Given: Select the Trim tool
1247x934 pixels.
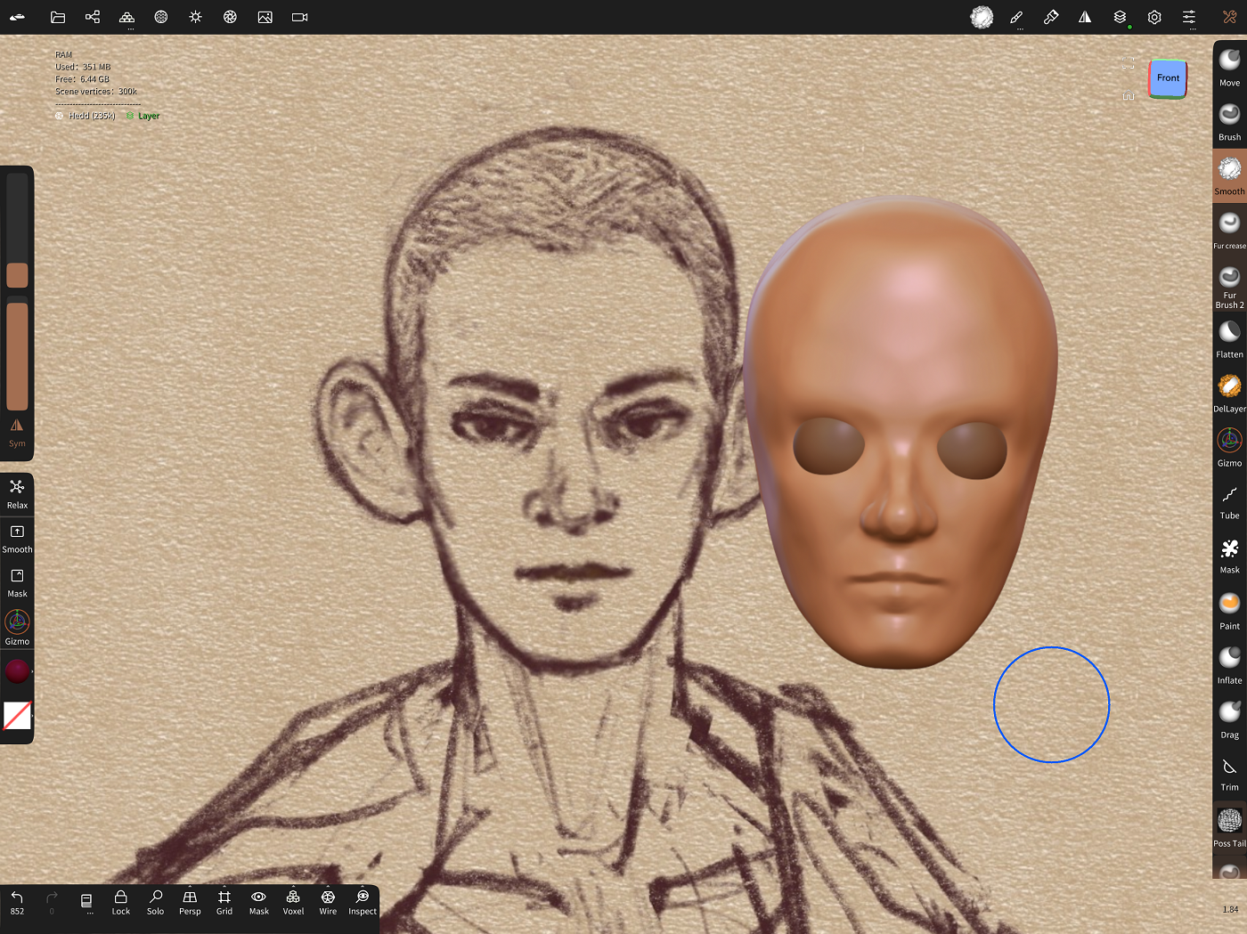Looking at the screenshot, I should click(x=1229, y=774).
